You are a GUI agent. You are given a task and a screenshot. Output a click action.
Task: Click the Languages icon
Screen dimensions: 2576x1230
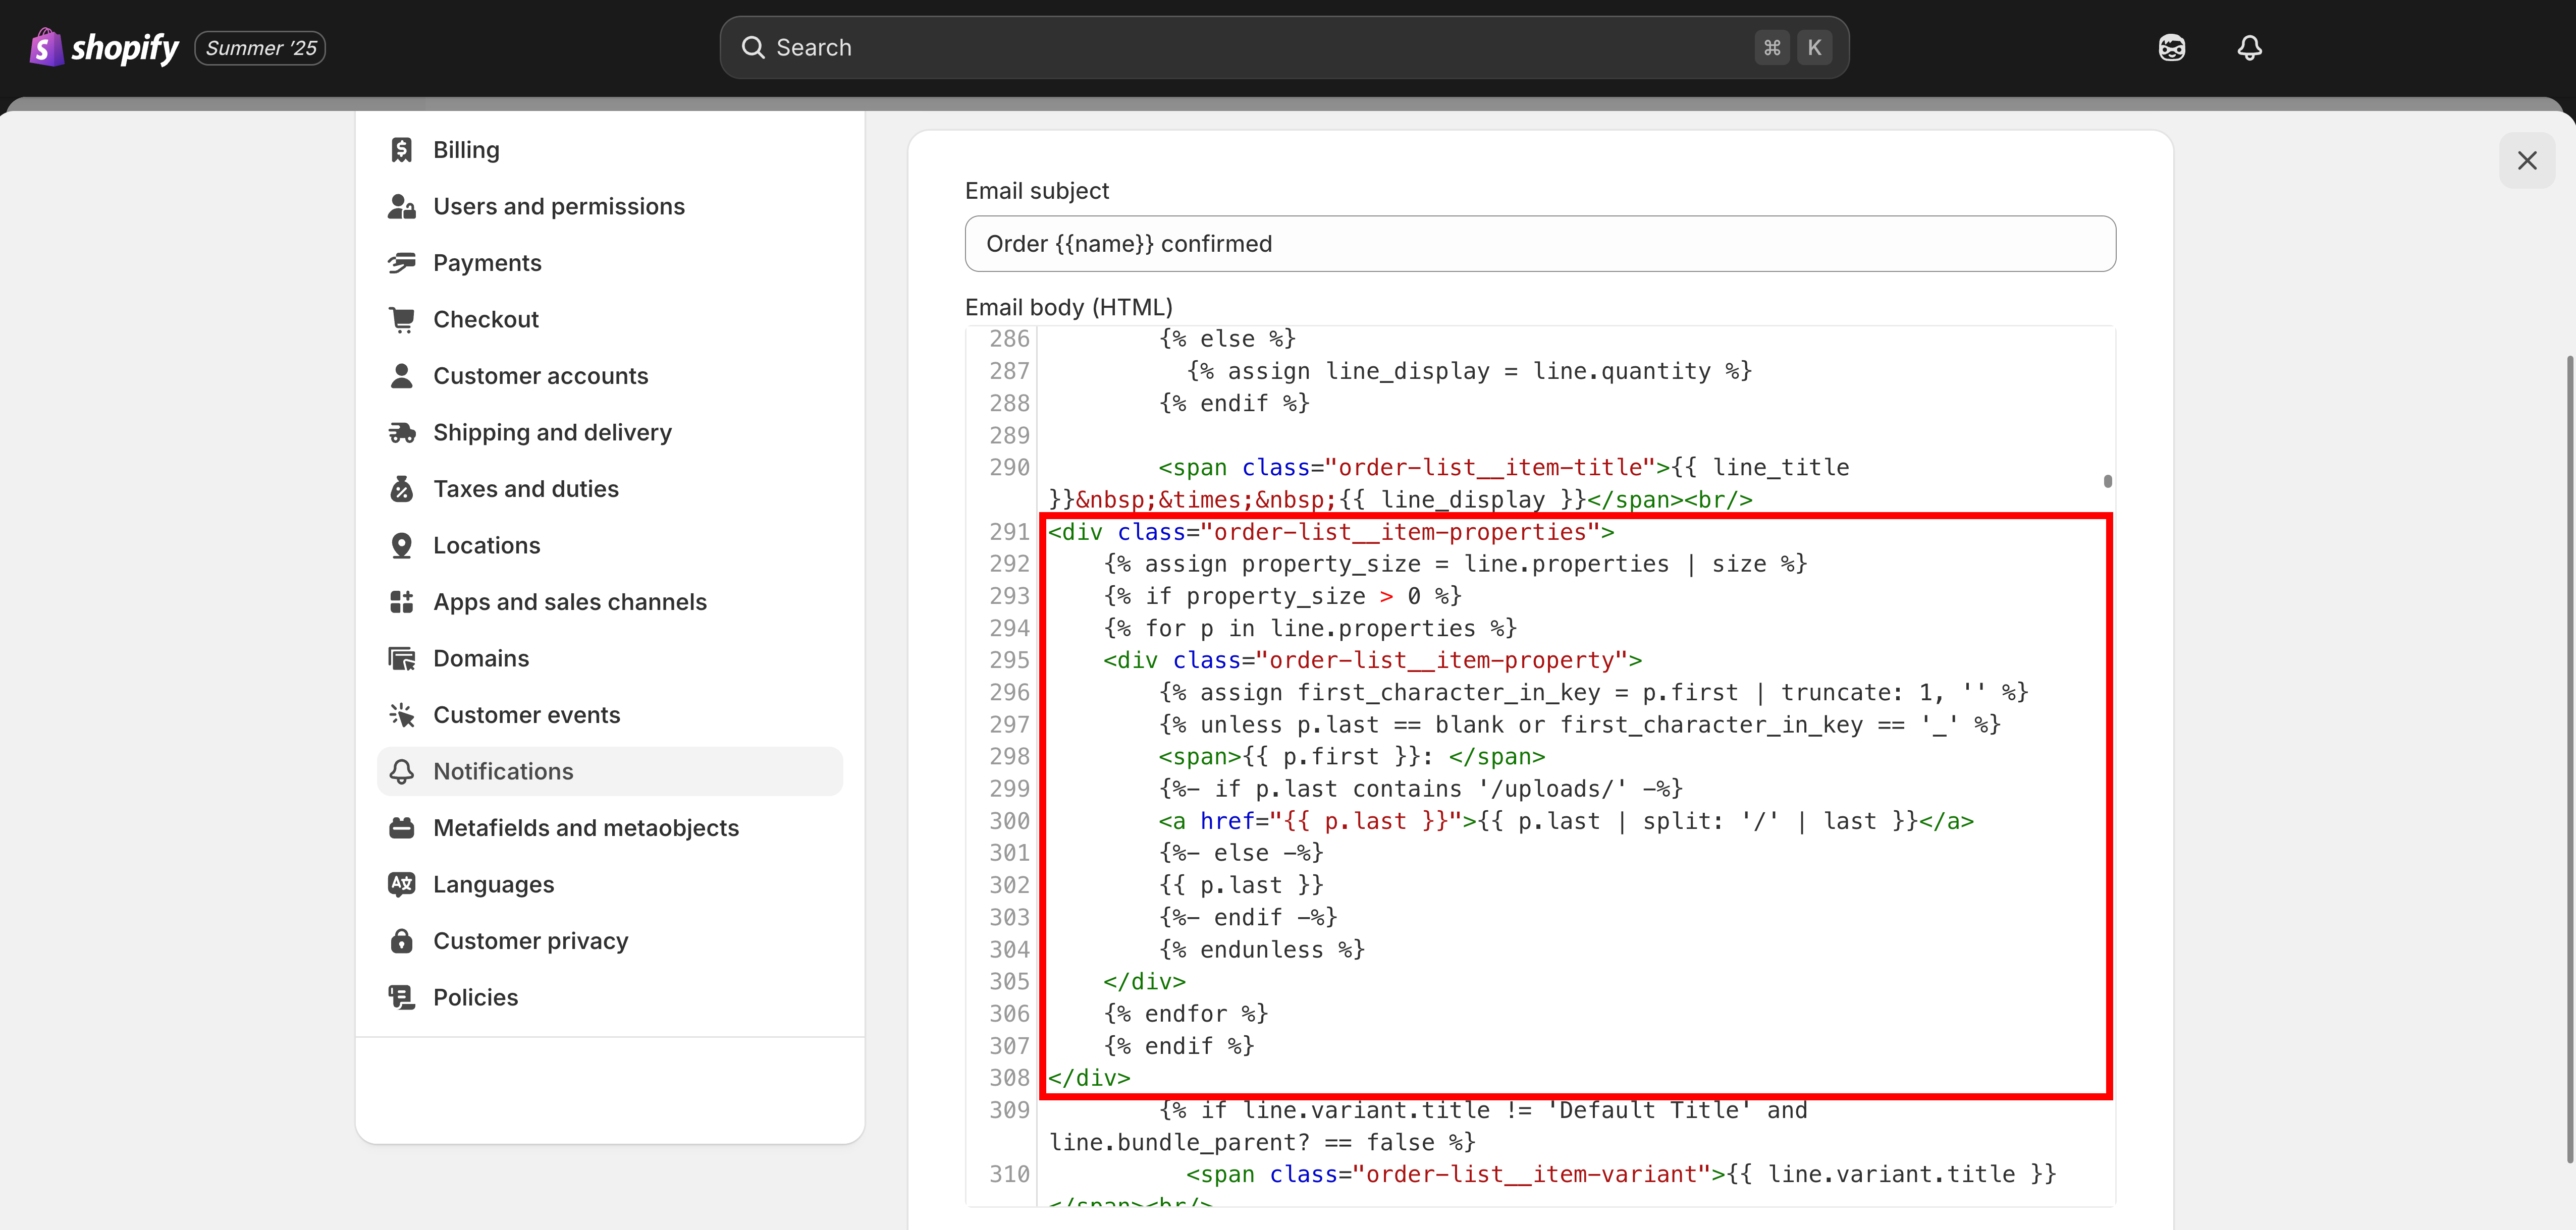[402, 884]
